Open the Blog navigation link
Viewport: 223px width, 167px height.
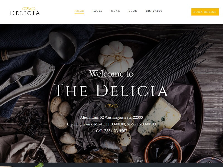tap(133, 11)
